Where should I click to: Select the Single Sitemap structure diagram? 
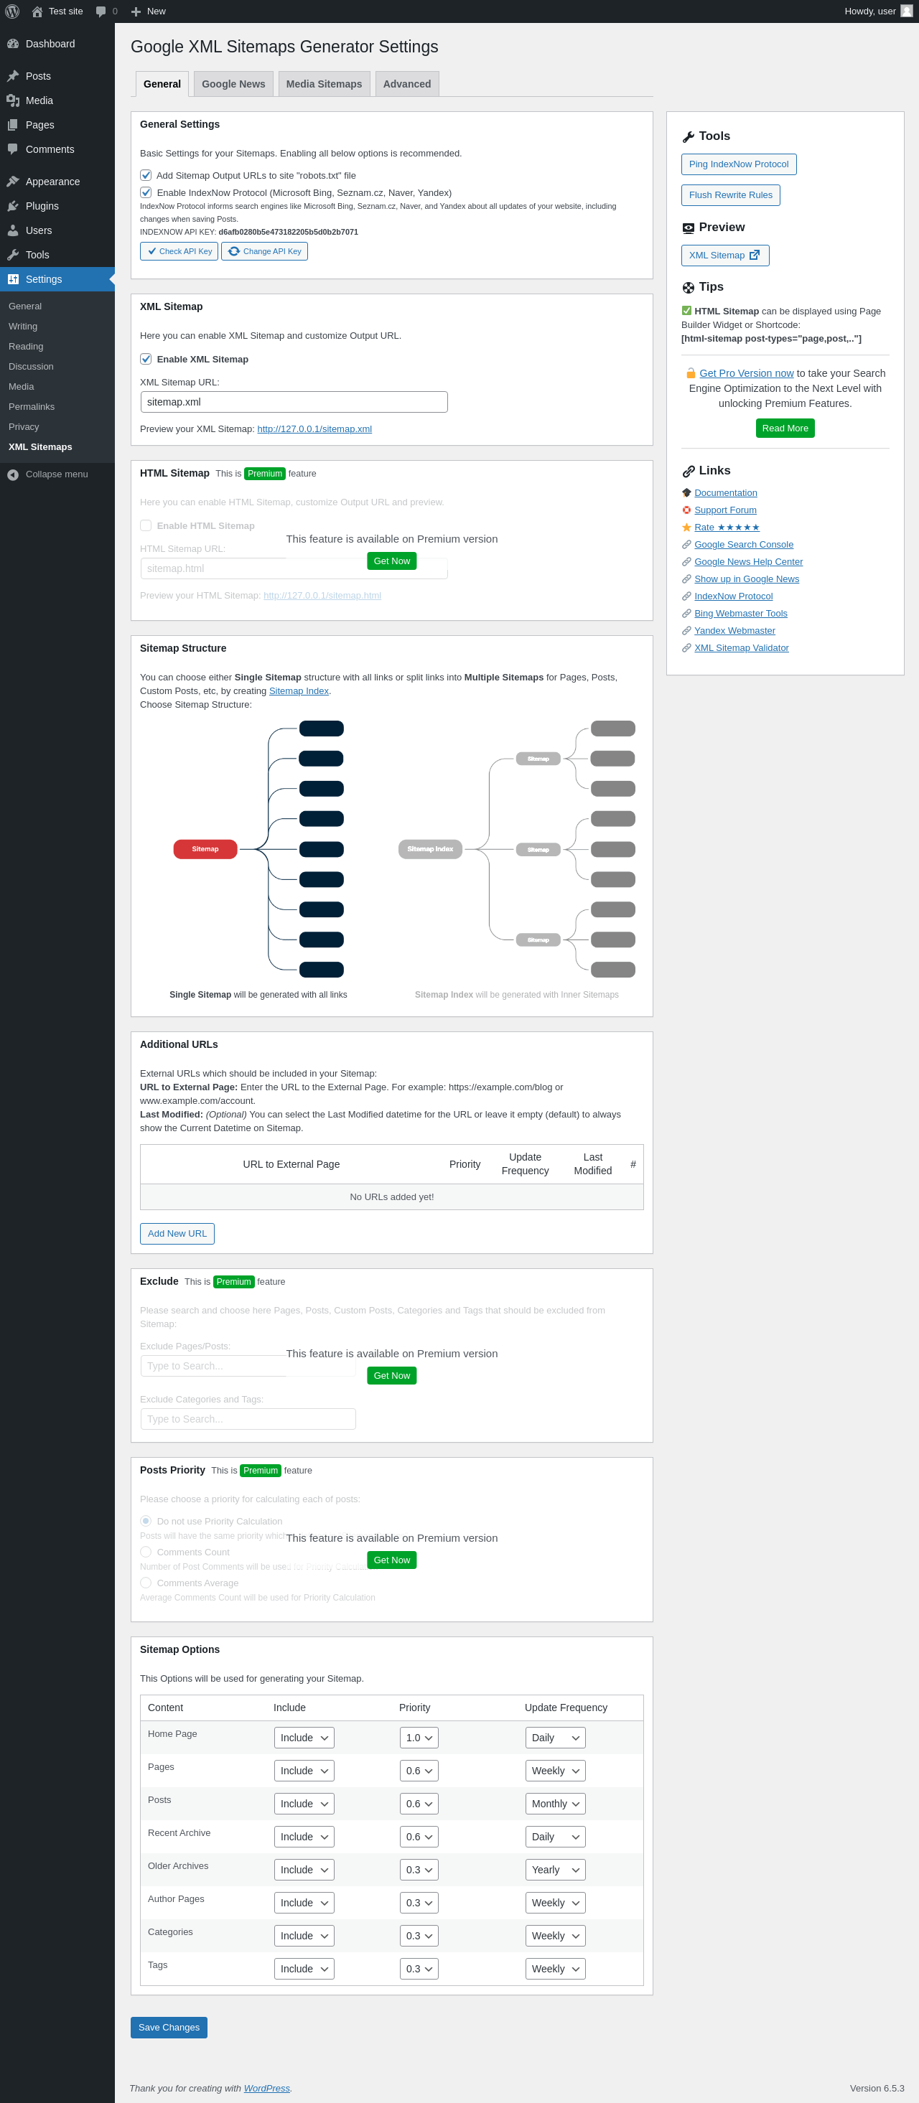click(x=258, y=849)
